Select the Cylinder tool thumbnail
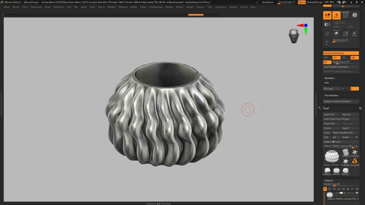The image size is (365, 205). pyautogui.click(x=346, y=153)
